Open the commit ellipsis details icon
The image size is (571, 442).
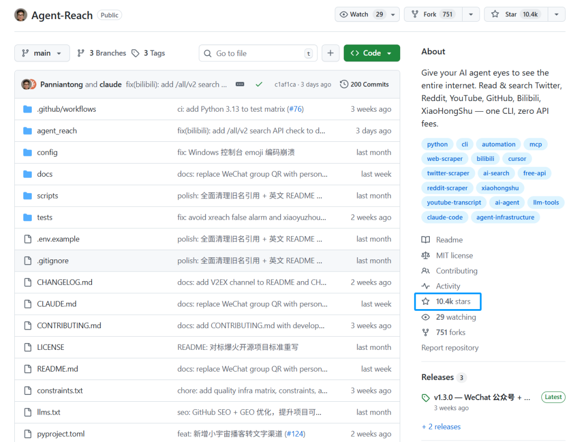[240, 84]
